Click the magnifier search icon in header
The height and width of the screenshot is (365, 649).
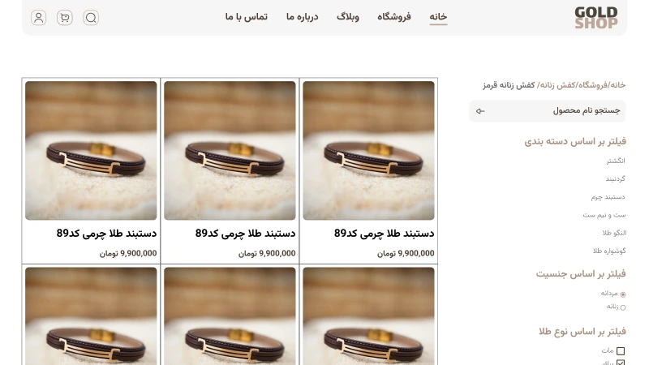pos(91,18)
